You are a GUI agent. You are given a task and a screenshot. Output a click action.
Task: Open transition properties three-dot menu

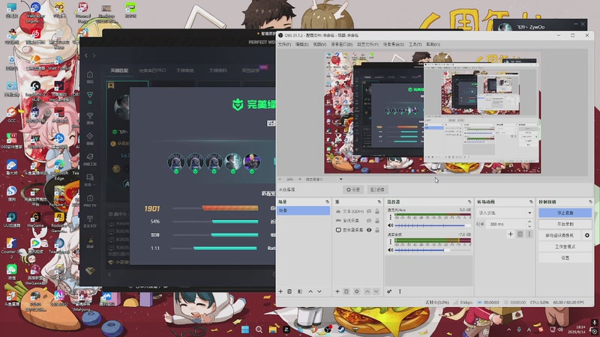coord(529,234)
